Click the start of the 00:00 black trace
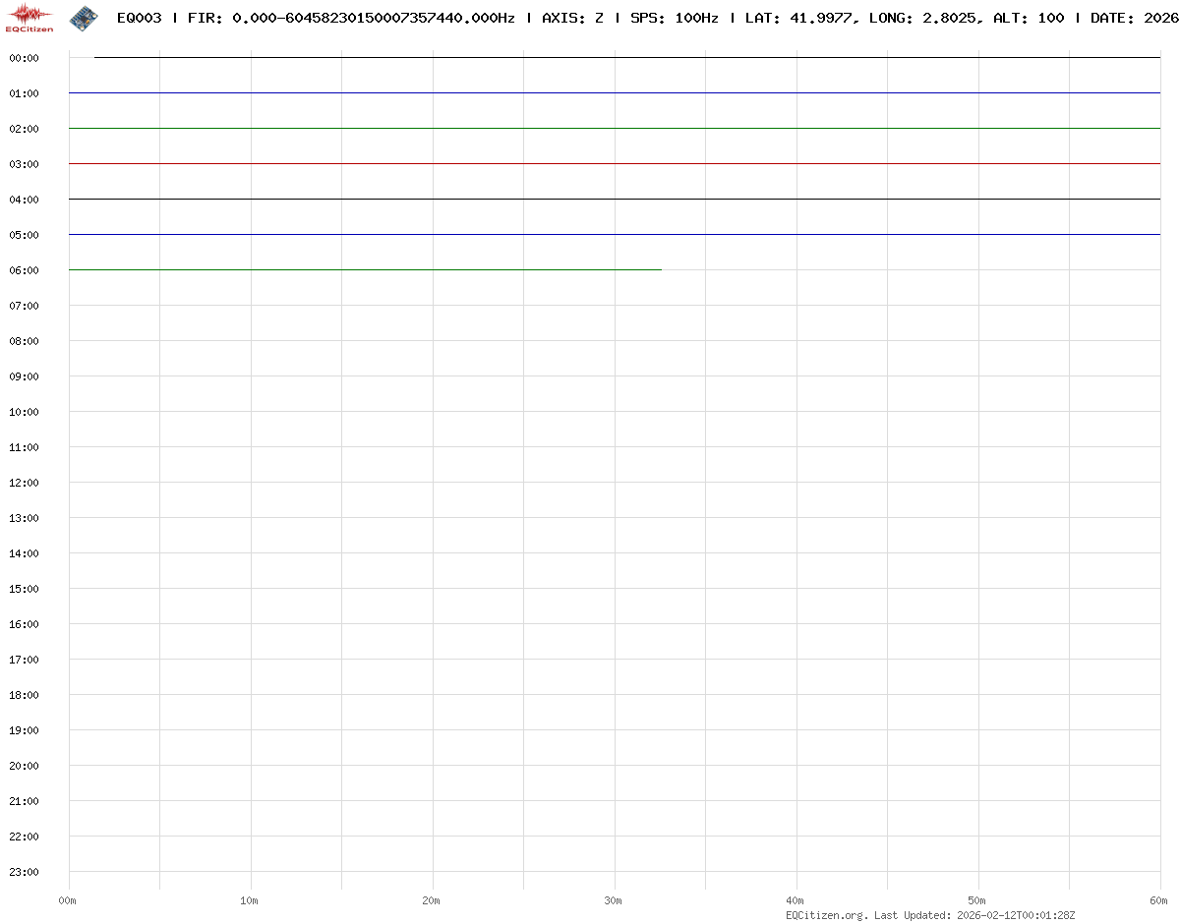Image resolution: width=1180 pixels, height=924 pixels. (x=95, y=57)
